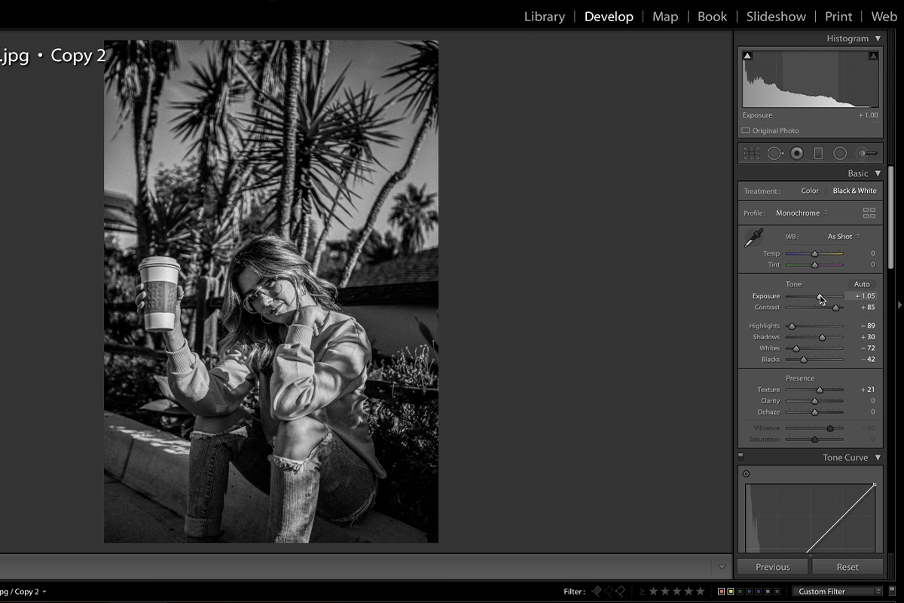Screen dimensions: 904x603
Task: Open the WB As Shot dropdown
Action: [x=843, y=237]
